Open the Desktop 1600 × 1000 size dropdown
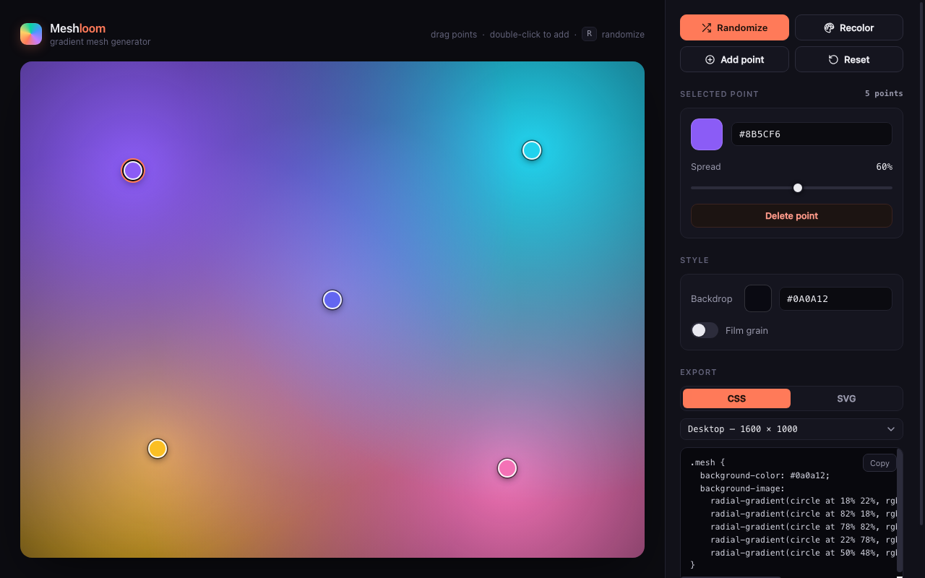Screen dimensions: 925x578 [x=791, y=429]
